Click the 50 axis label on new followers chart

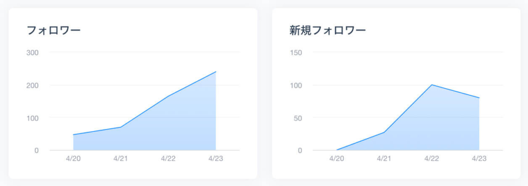pyautogui.click(x=299, y=118)
